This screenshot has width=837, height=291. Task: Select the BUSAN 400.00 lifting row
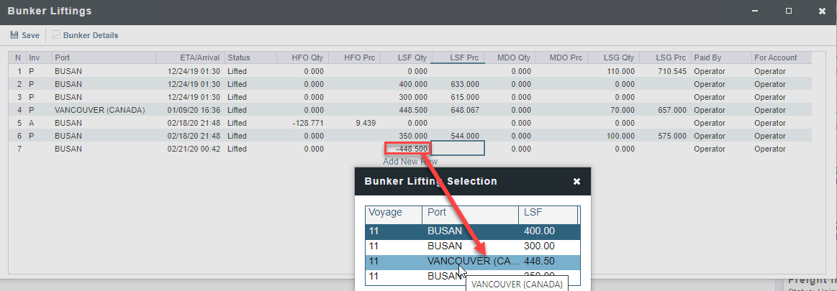point(471,231)
